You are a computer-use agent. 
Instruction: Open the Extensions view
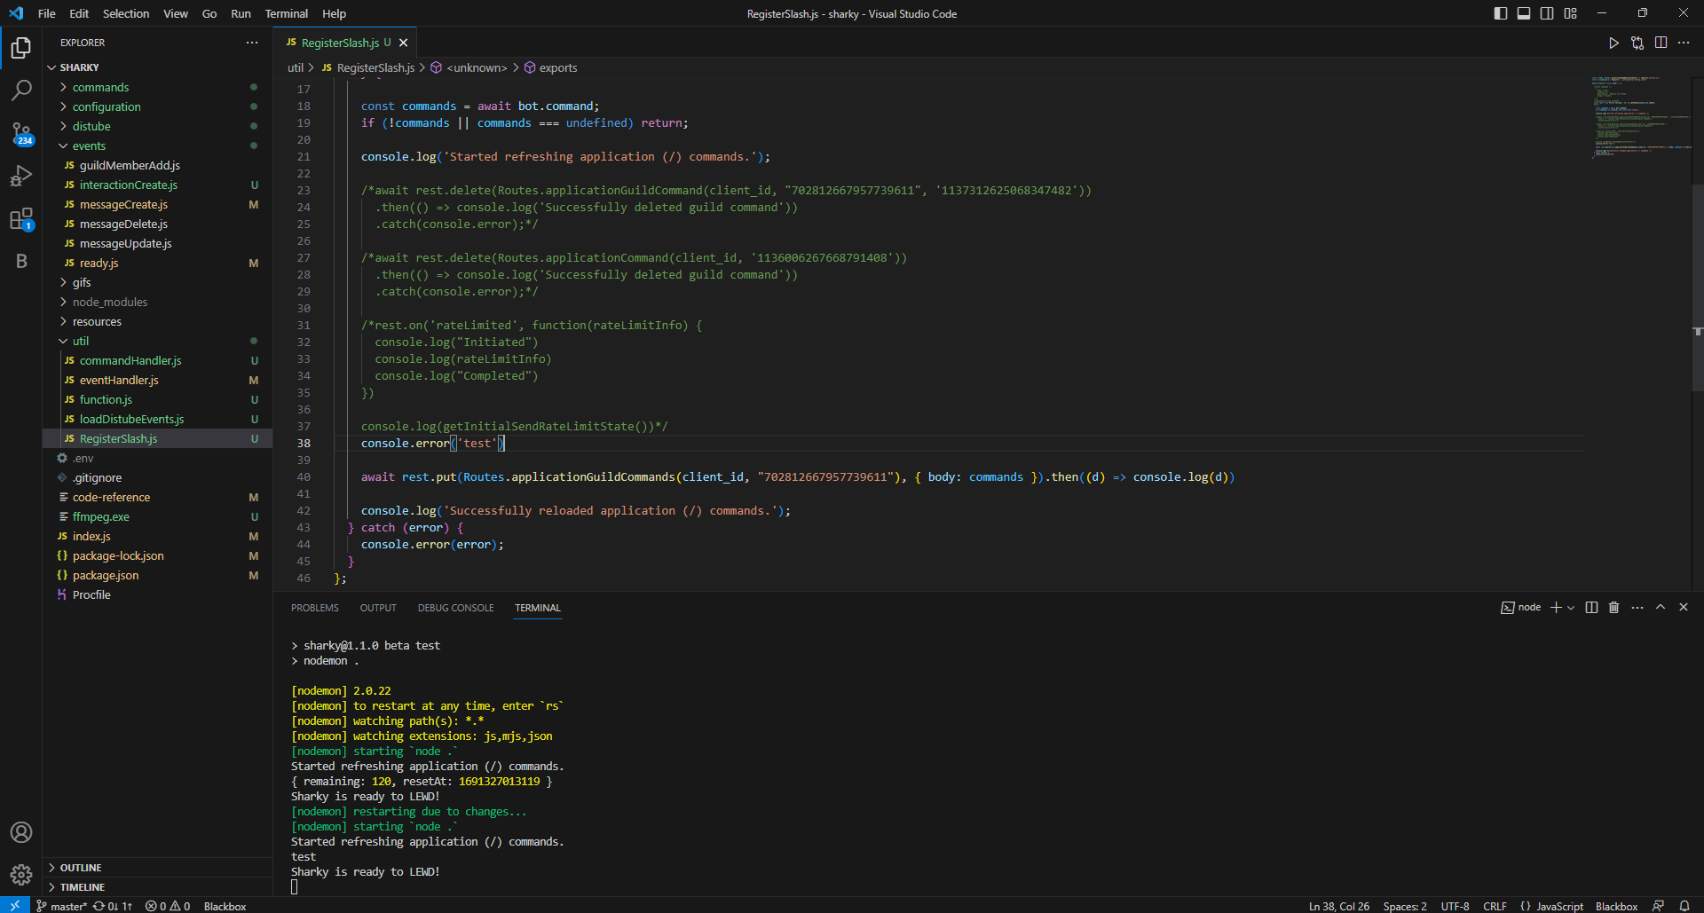click(x=21, y=218)
